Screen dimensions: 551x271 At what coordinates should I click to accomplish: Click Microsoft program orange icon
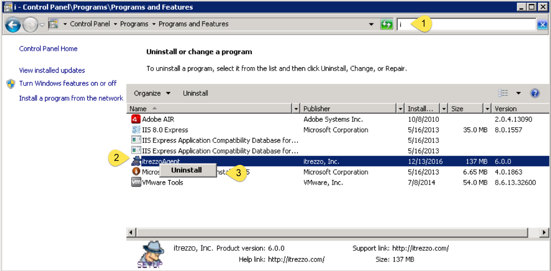[x=136, y=172]
